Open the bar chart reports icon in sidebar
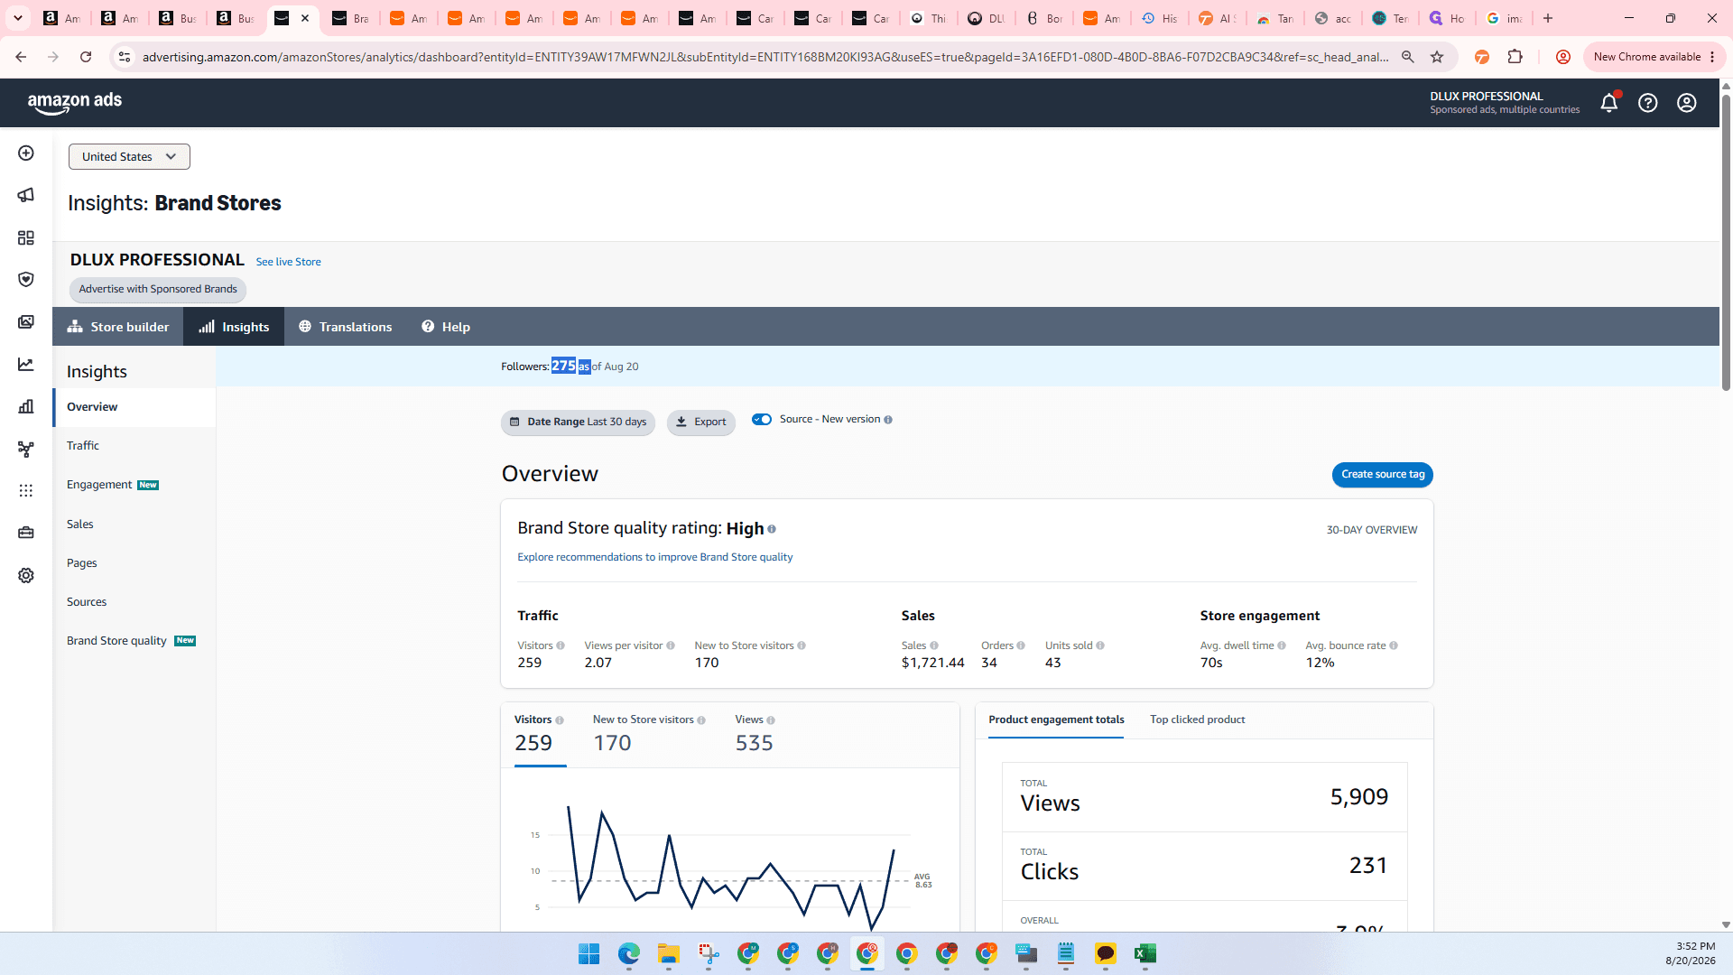 click(x=26, y=406)
